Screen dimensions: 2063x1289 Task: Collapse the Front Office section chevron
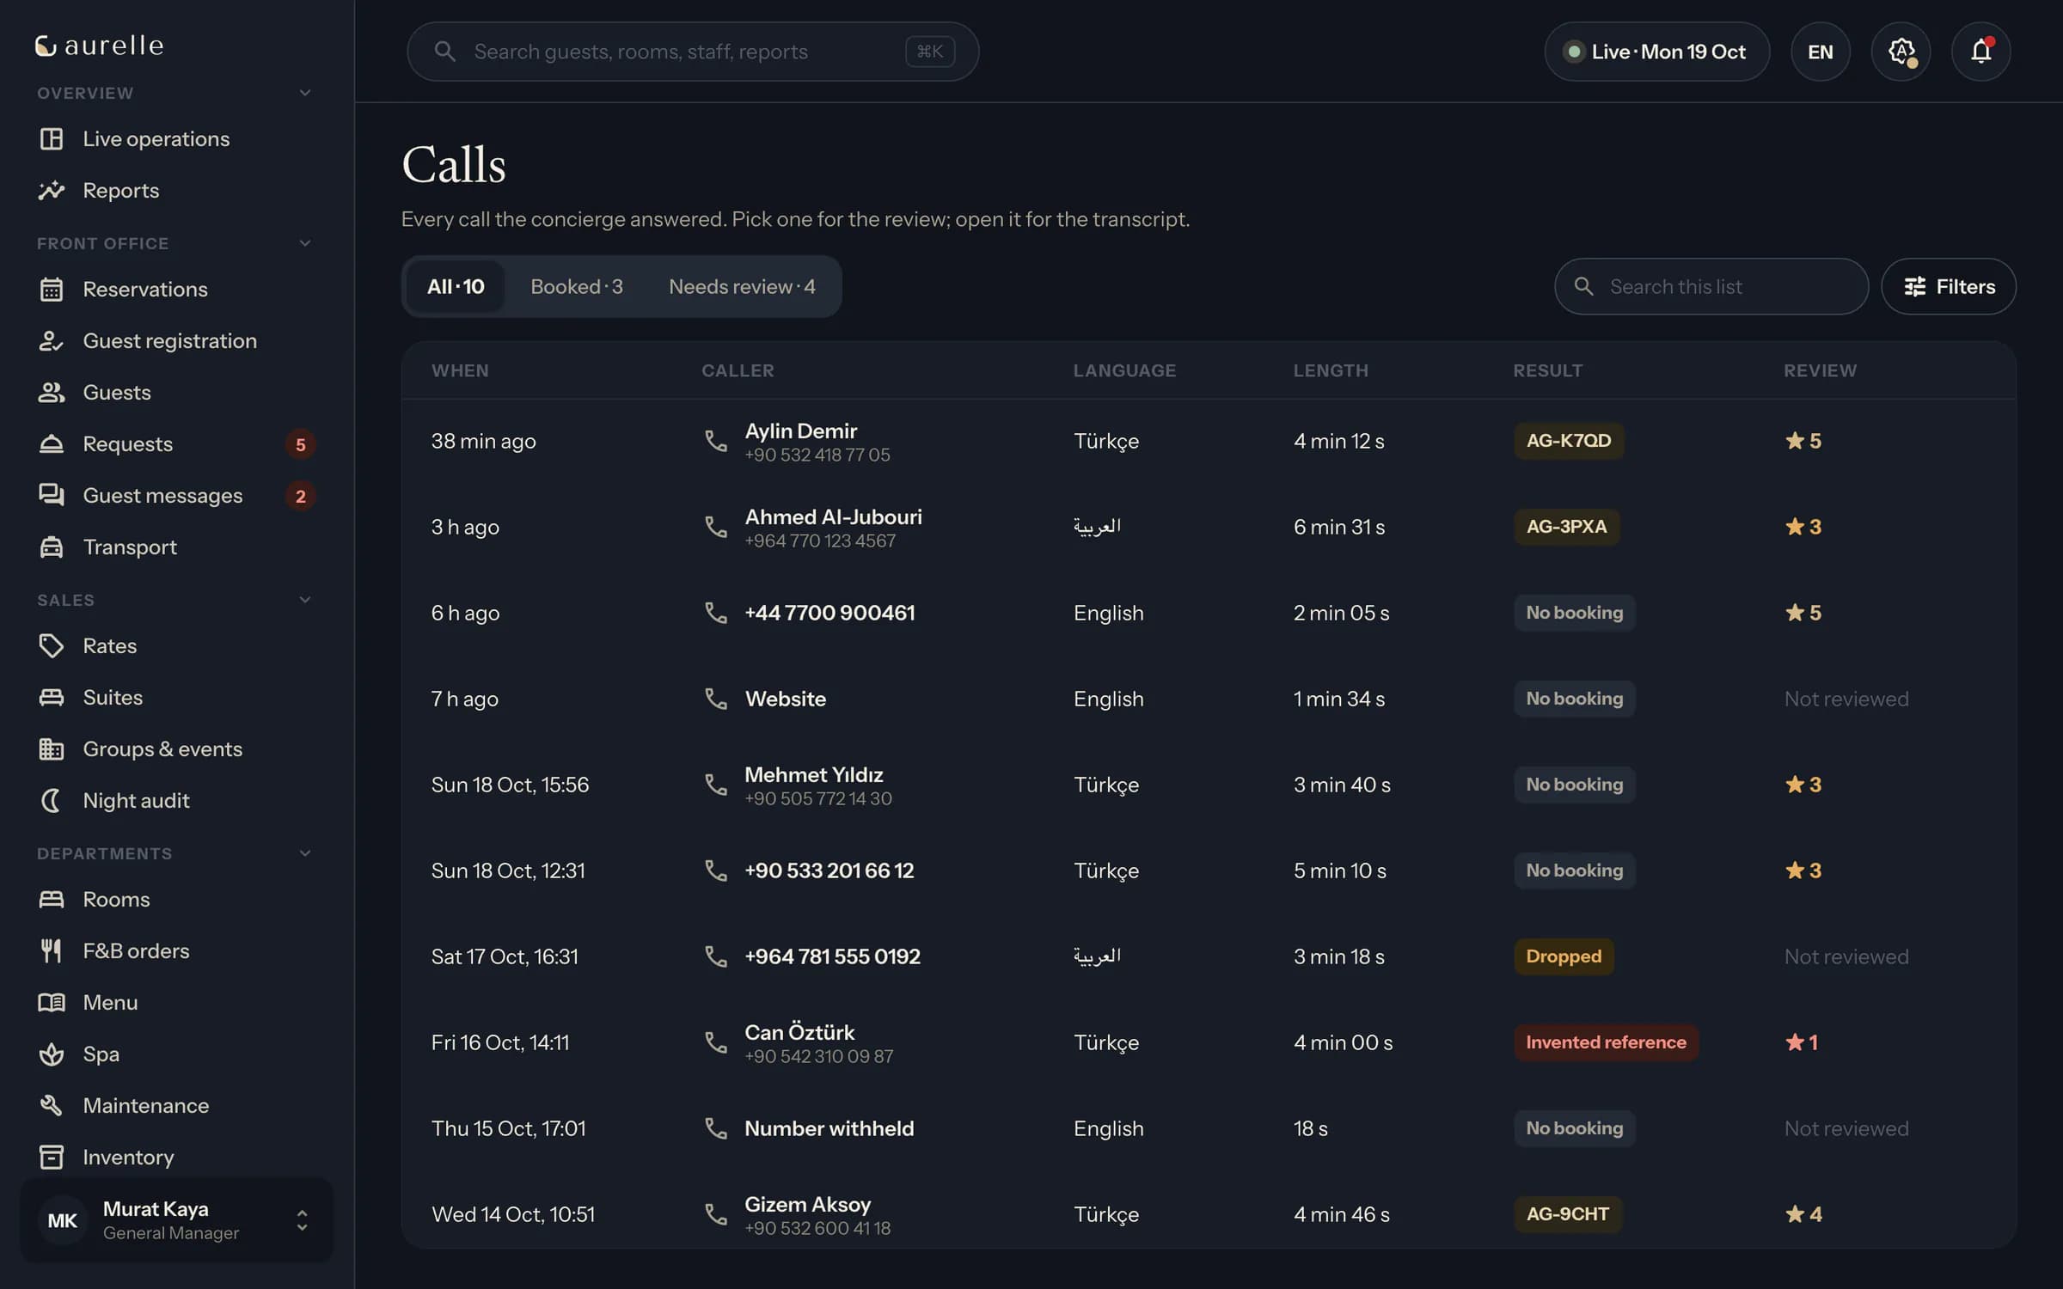304,243
